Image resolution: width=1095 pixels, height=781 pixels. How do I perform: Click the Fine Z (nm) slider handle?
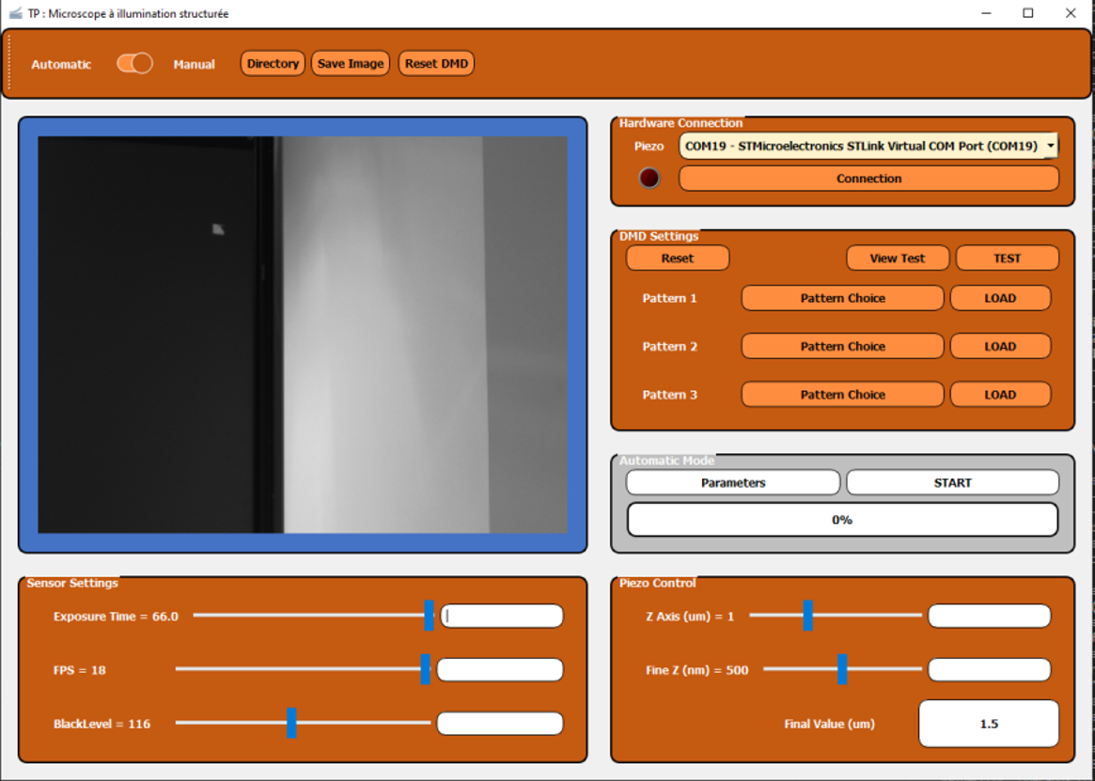(x=842, y=669)
